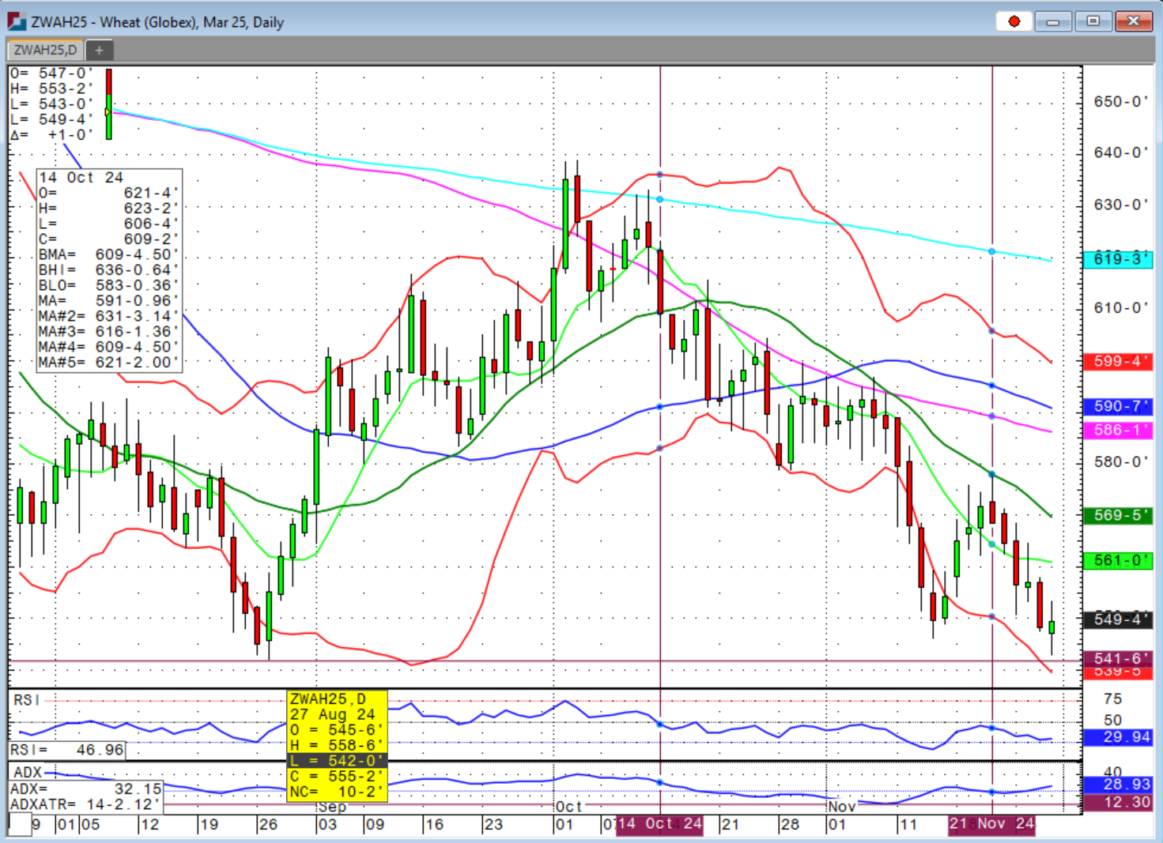Click the BLO= 583-0.36' value row

(x=109, y=285)
